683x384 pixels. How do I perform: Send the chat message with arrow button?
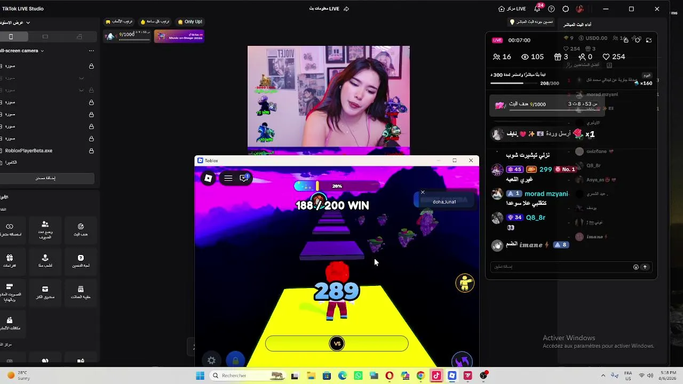pos(645,267)
